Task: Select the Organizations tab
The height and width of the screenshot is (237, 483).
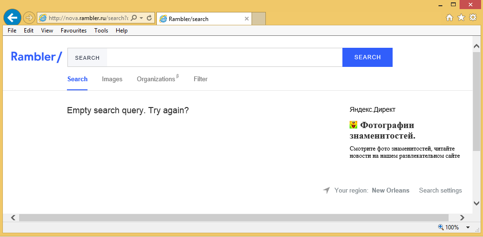Action: point(156,79)
